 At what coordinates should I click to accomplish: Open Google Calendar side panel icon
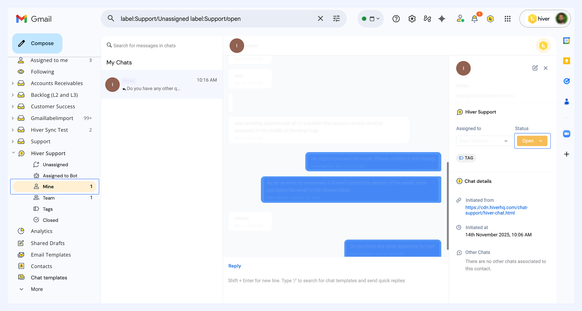point(566,41)
